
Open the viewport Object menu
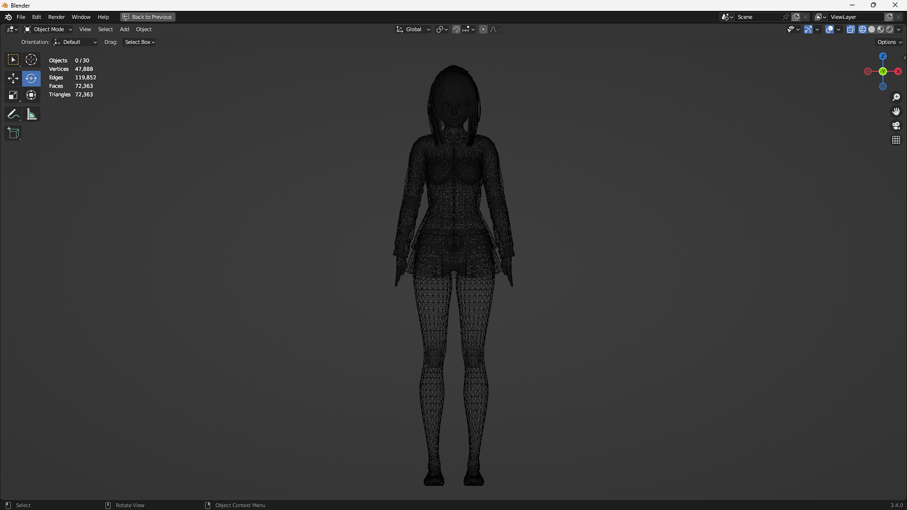(144, 30)
